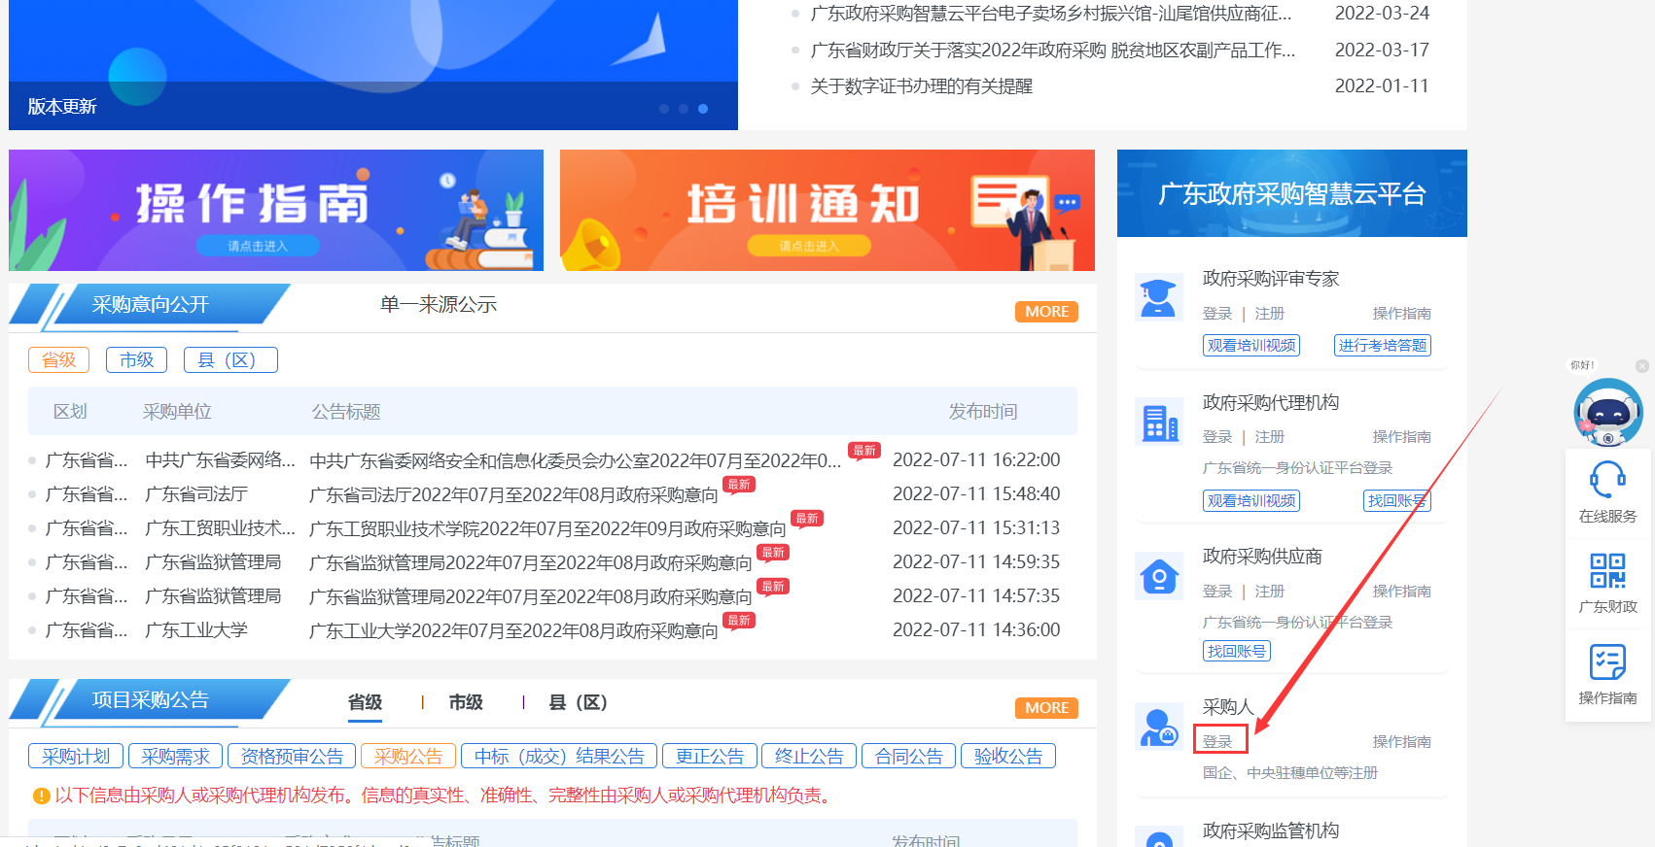The width and height of the screenshot is (1655, 847).
Task: Select the 省级 filter under 采购意向公开
Action: click(x=58, y=360)
